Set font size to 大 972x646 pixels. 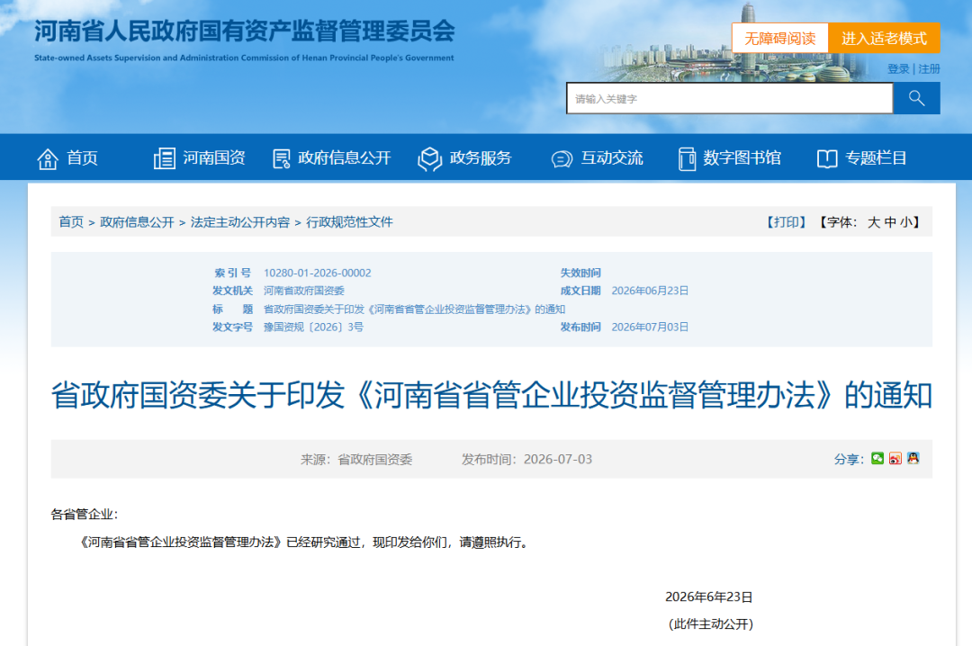[x=873, y=222]
